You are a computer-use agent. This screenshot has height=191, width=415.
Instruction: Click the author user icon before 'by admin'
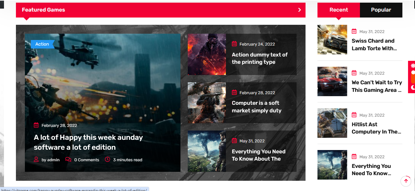tap(36, 160)
